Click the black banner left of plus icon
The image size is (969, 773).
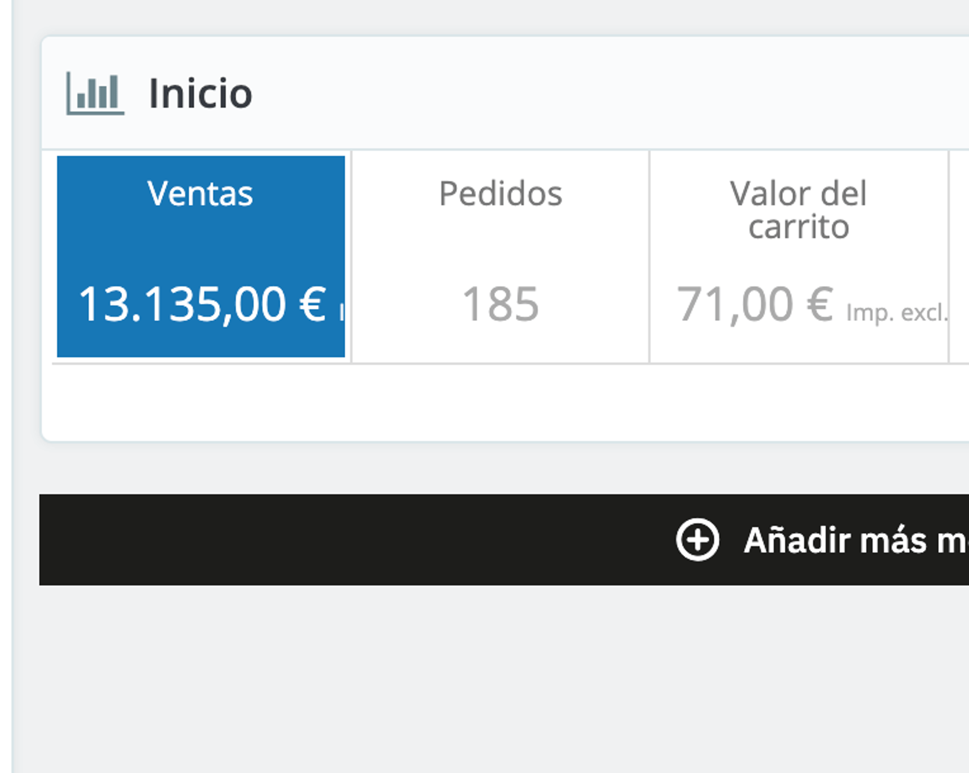(x=353, y=540)
